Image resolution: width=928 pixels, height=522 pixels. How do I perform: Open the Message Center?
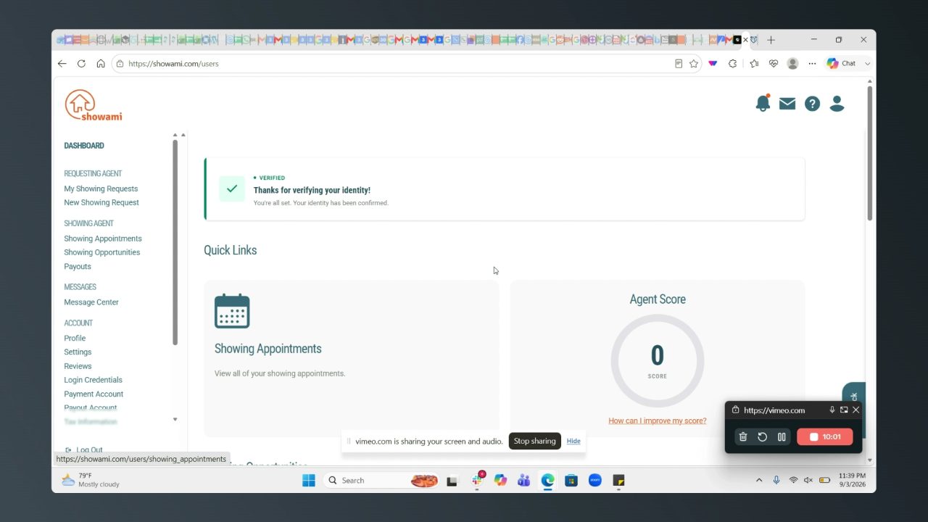coord(91,302)
